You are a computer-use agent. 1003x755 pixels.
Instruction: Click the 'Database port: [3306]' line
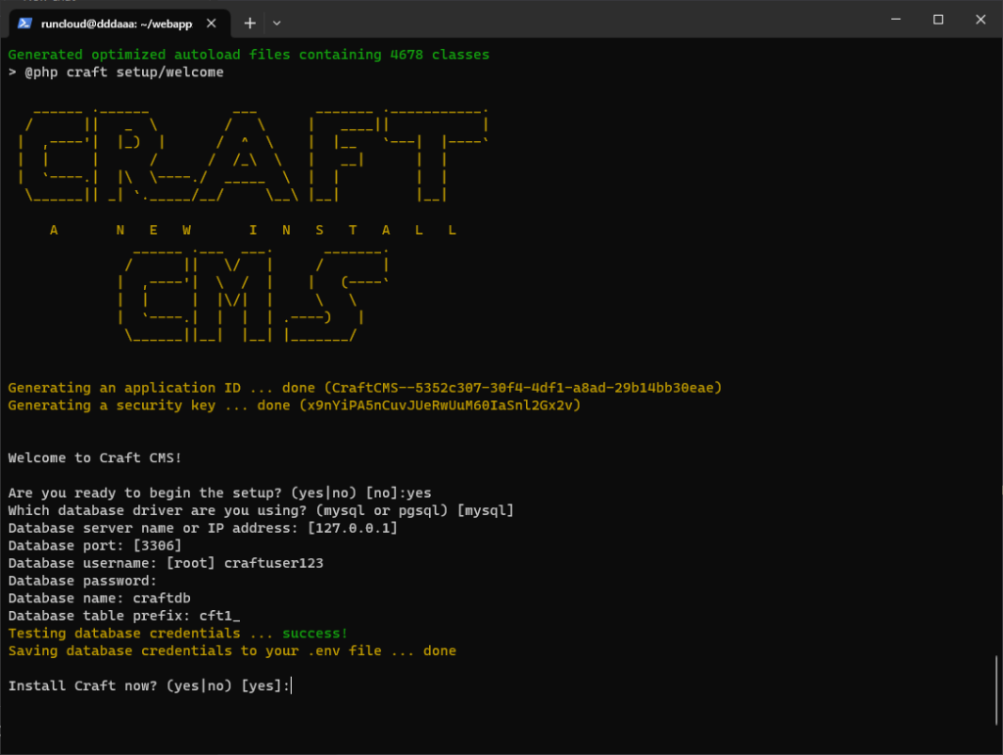(x=95, y=546)
